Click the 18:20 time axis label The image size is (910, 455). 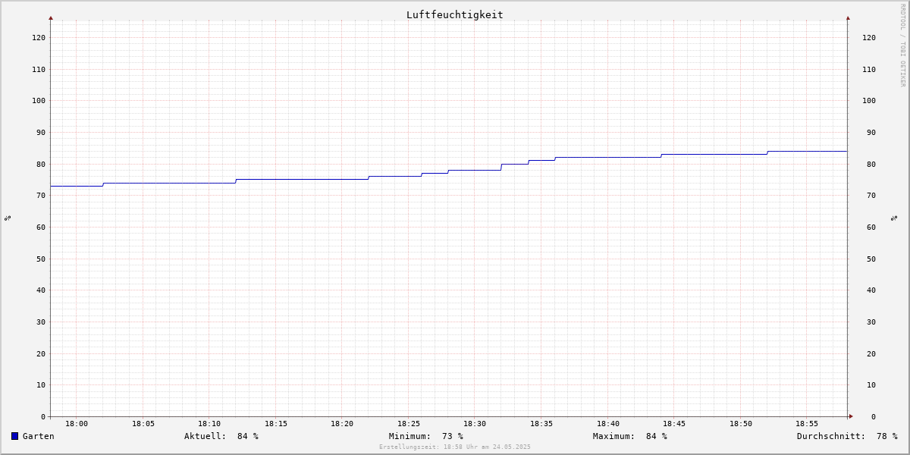pos(342,424)
